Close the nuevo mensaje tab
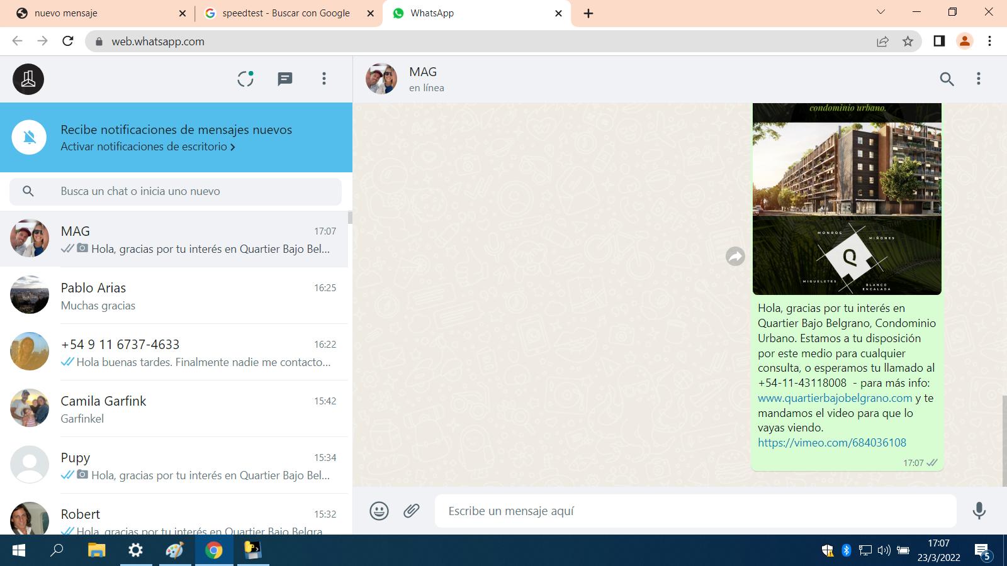The height and width of the screenshot is (566, 1007). tap(183, 13)
